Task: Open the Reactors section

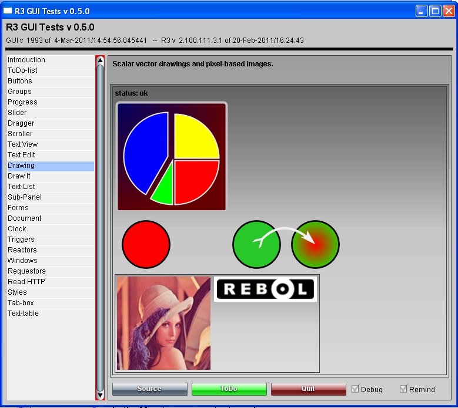Action: click(x=51, y=250)
